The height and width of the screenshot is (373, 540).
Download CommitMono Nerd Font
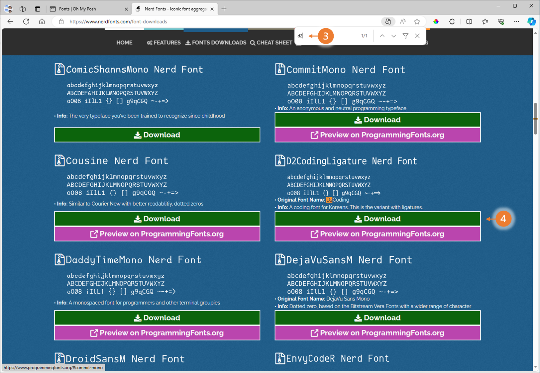click(378, 120)
